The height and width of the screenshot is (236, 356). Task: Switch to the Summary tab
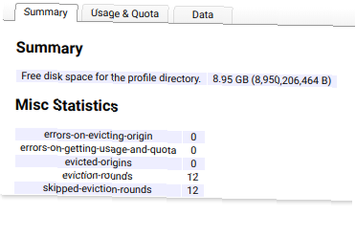[x=46, y=12]
